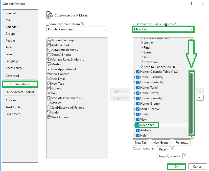The image size is (209, 171).
Task: Select the New Appointment calendar icon
Action: [49, 69]
